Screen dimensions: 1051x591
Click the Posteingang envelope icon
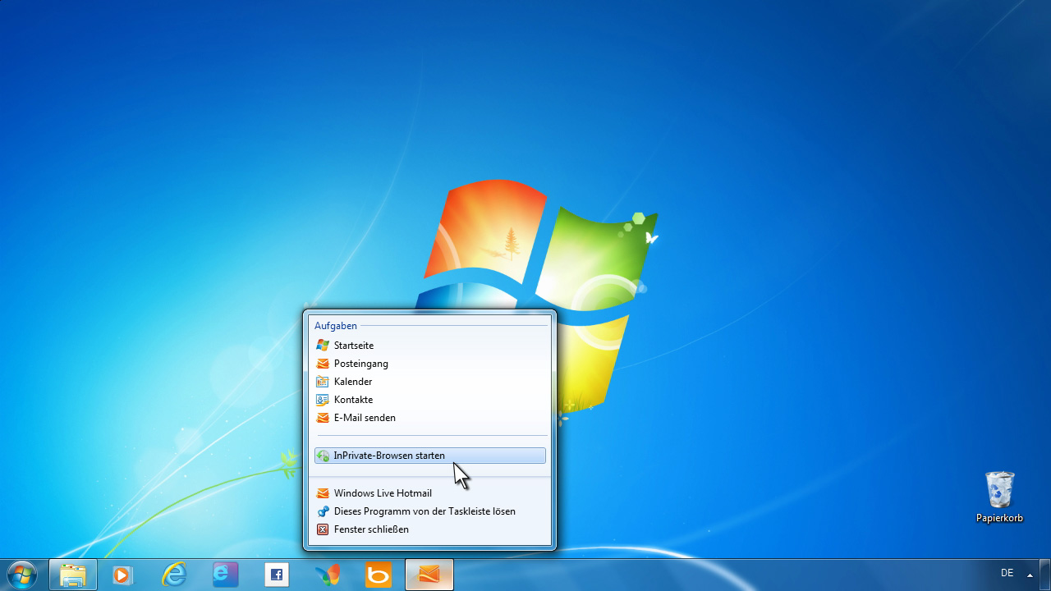tap(323, 364)
